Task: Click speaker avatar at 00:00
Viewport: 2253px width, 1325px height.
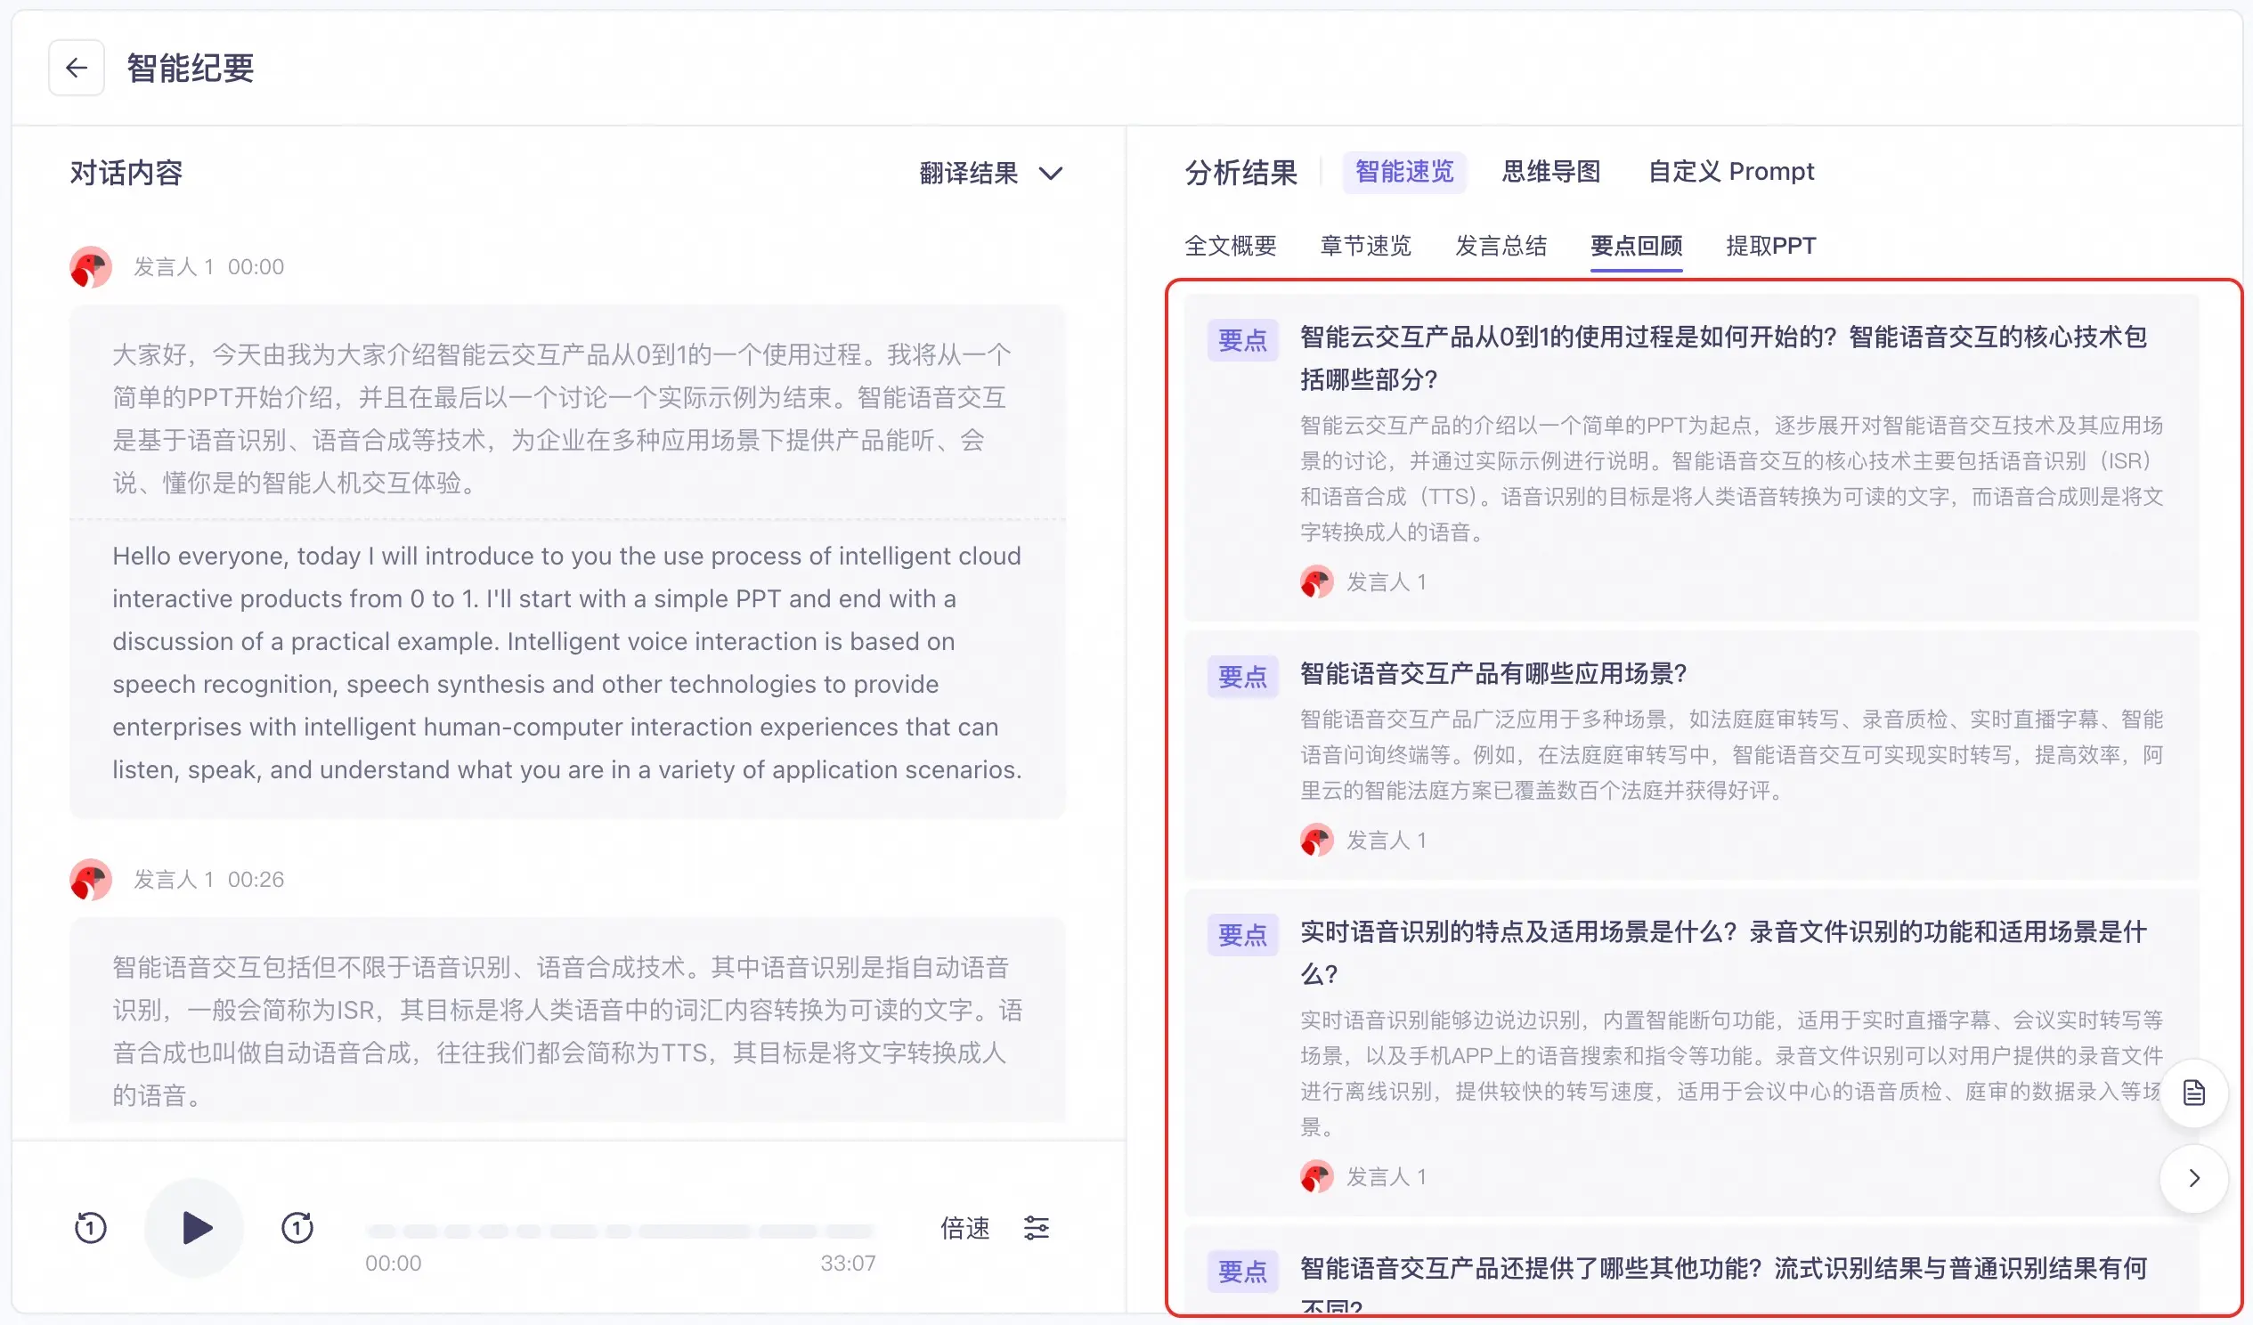Action: (x=91, y=267)
